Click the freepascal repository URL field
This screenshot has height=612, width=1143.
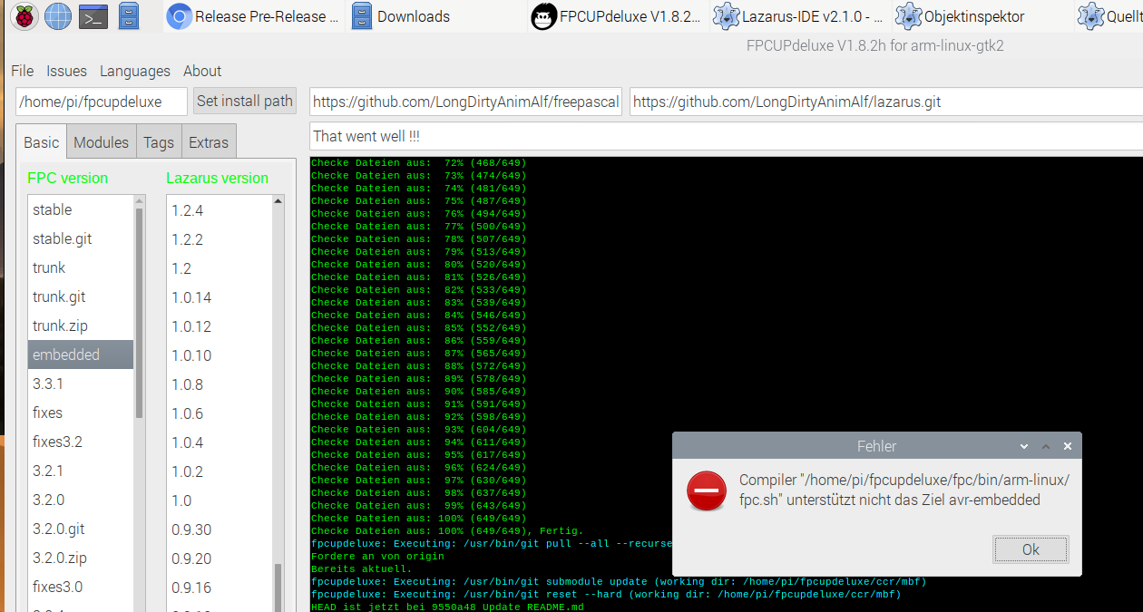coord(466,102)
